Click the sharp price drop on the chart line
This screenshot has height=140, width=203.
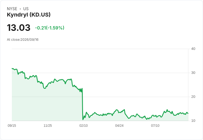pos(82,104)
